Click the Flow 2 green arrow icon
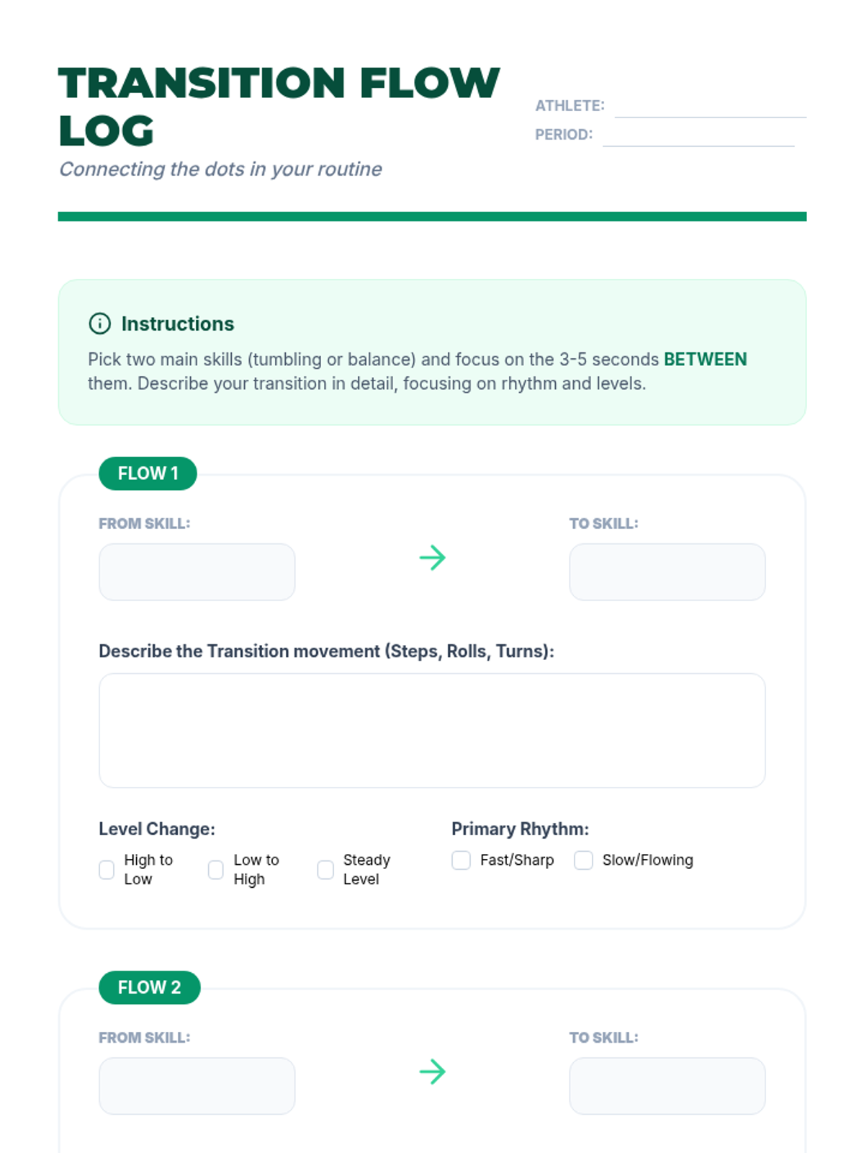This screenshot has height=1153, width=864. click(x=432, y=1072)
